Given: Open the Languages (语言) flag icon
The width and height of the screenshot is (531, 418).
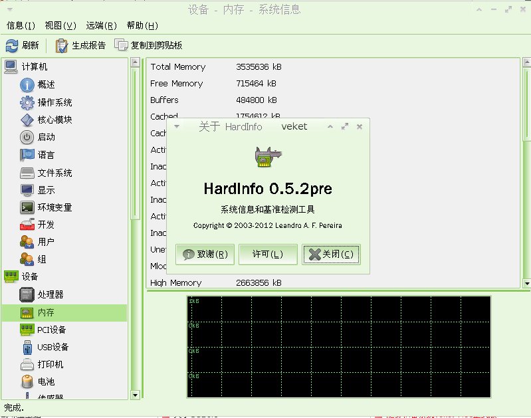Looking at the screenshot, I should (x=27, y=155).
